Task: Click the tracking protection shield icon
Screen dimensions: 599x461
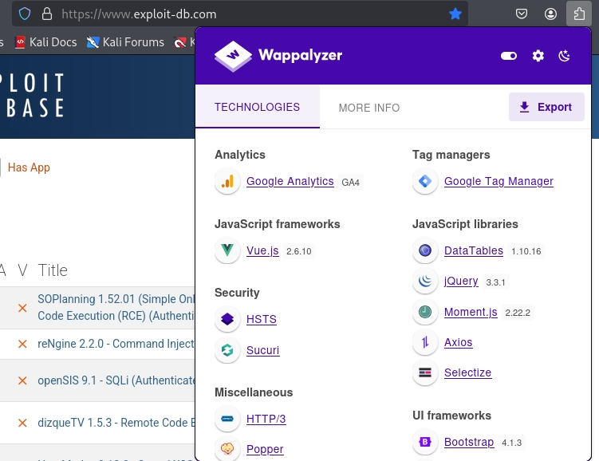Action: point(25,14)
